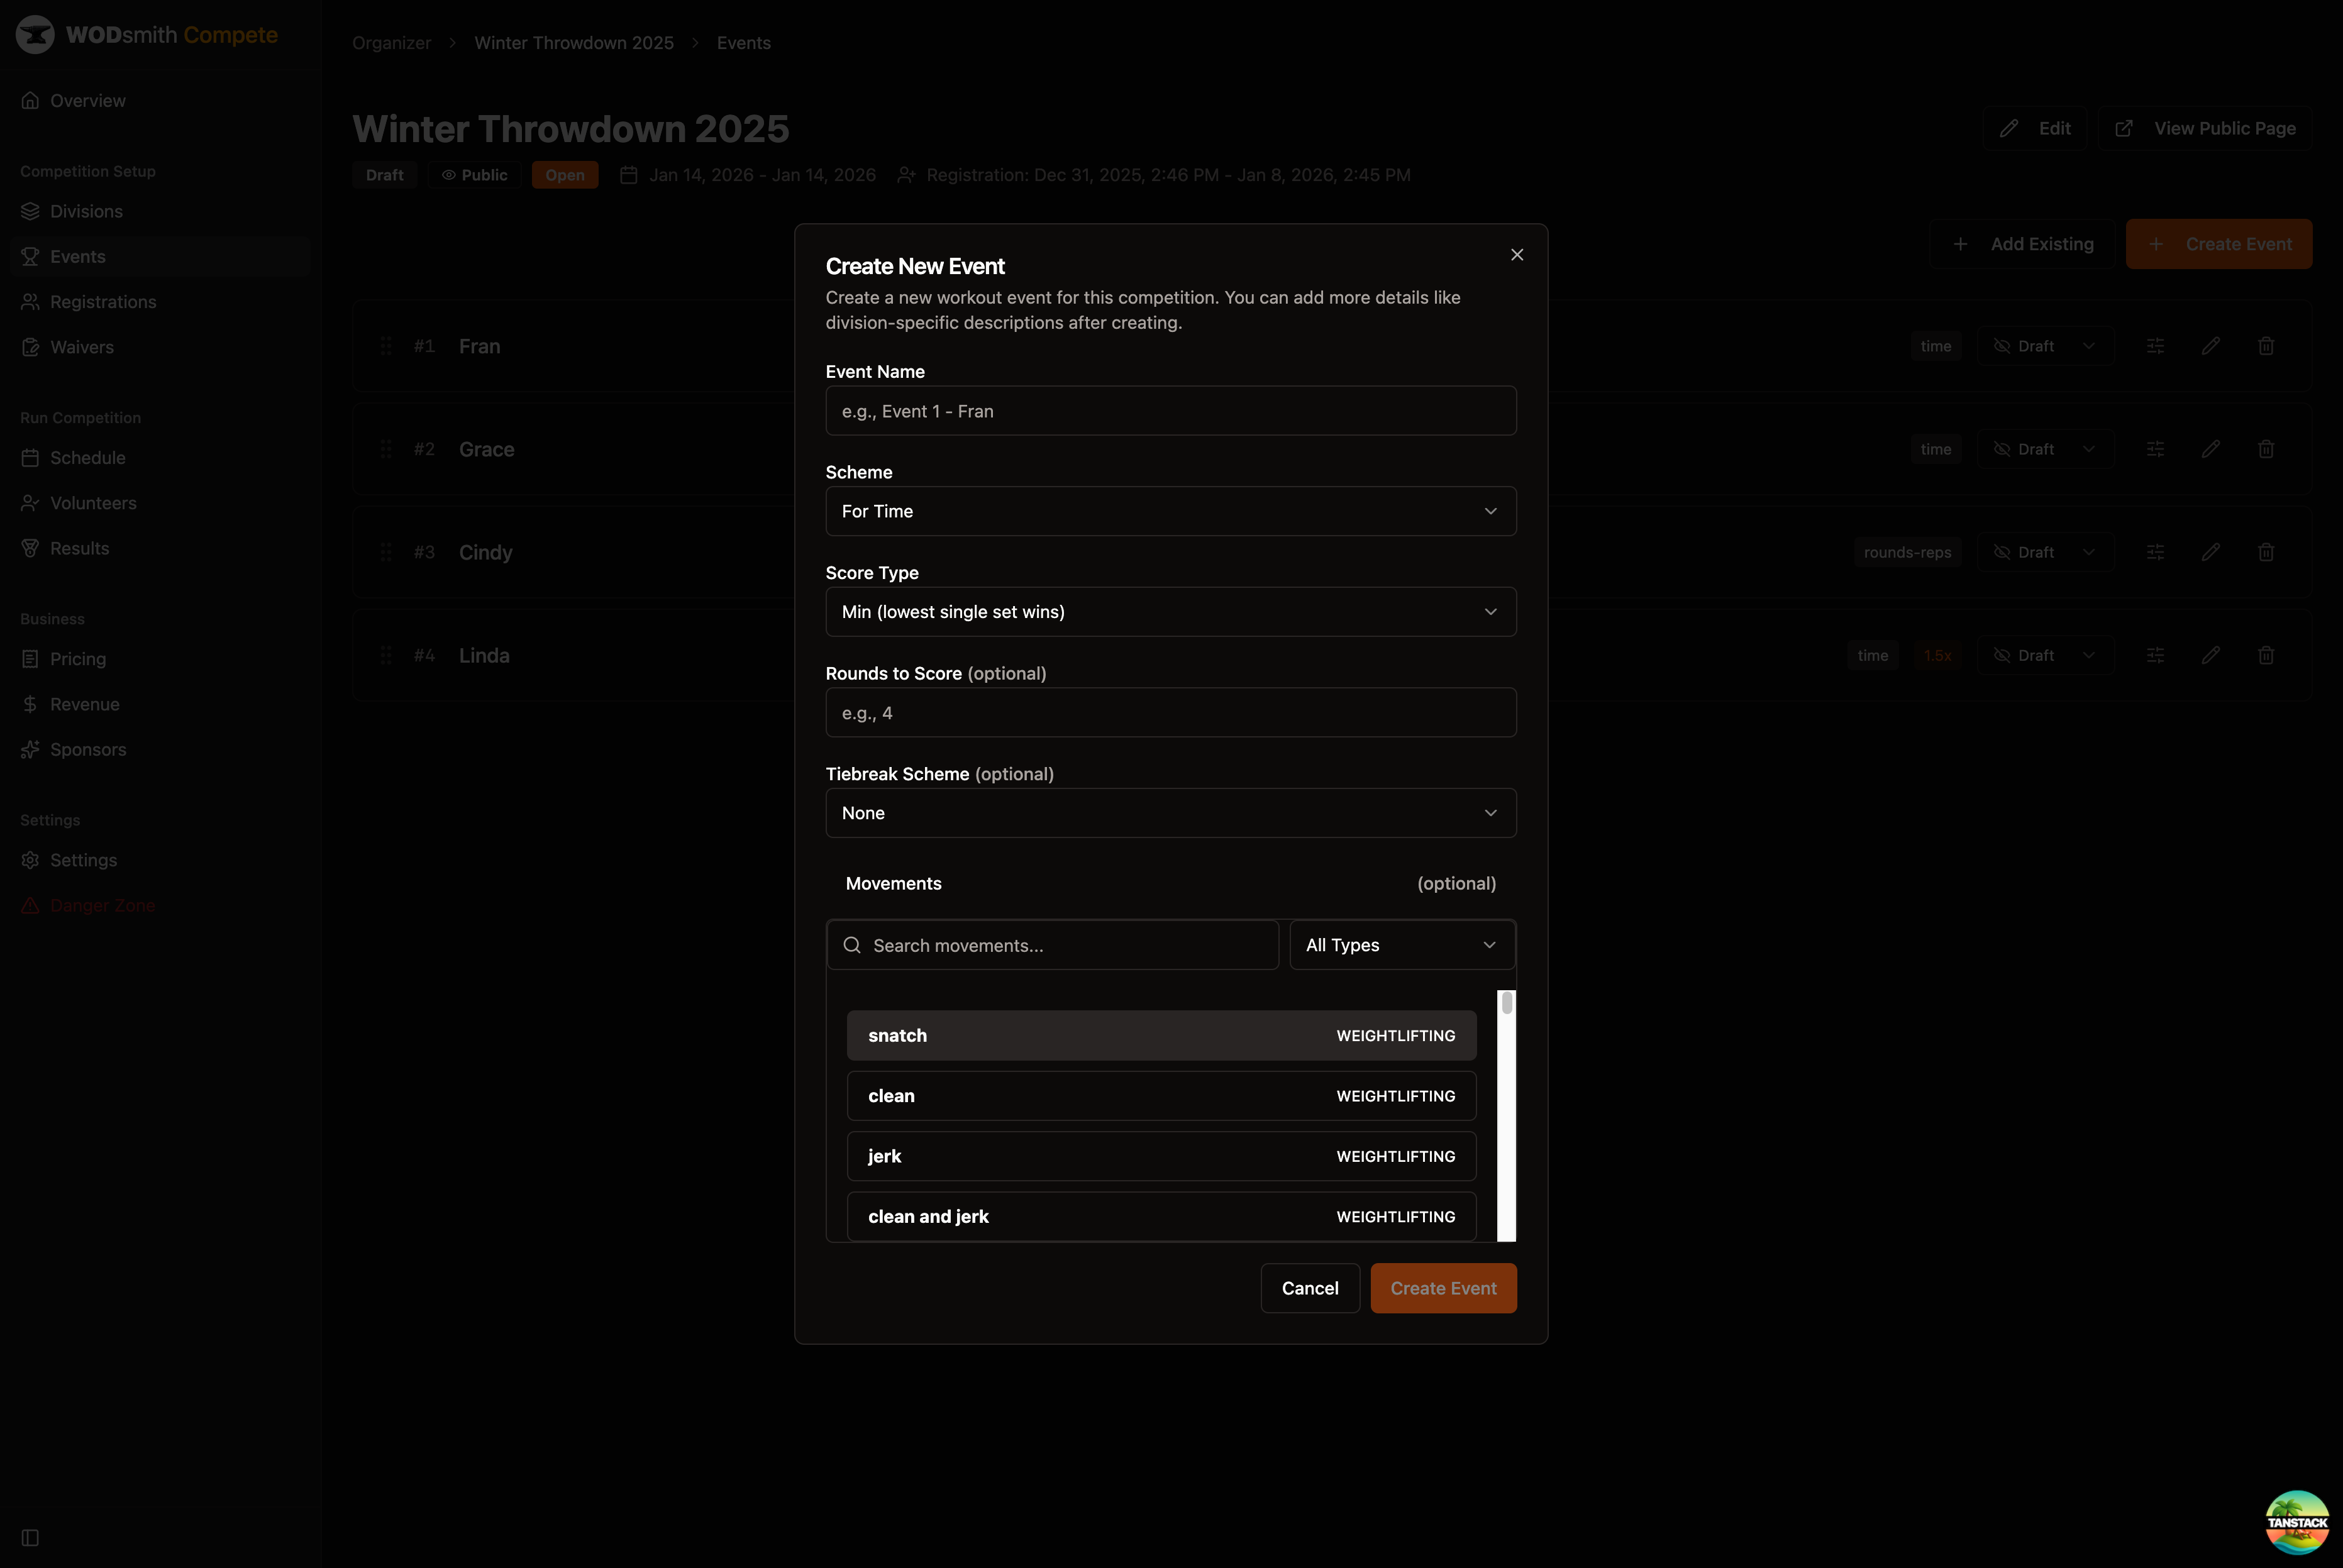Open View Public Page
This screenshot has width=2343, height=1568.
2205,128
